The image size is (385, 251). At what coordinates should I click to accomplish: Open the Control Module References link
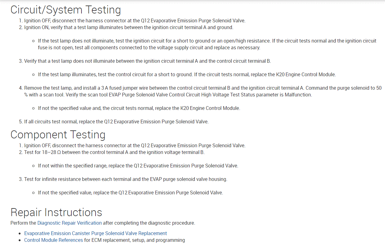coord(54,240)
